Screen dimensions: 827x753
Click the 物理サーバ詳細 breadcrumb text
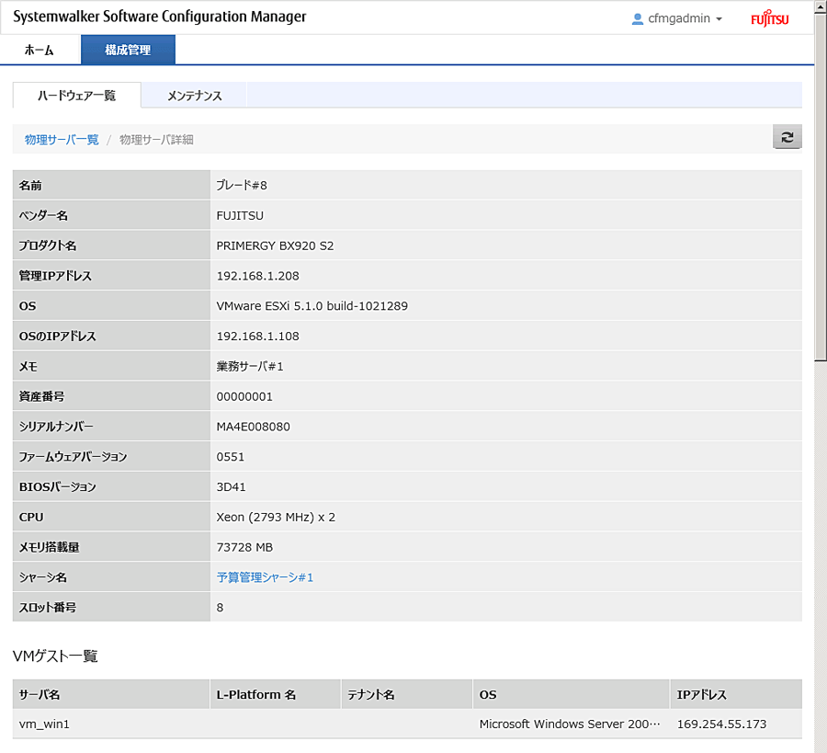click(156, 140)
